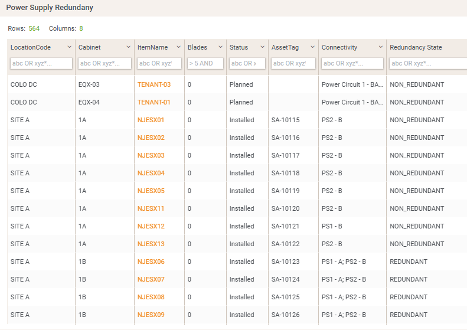Click the SA-10123 asset tag cell
467x330 pixels.
[285, 262]
